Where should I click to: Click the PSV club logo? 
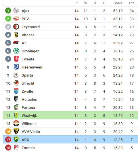point(16,19)
